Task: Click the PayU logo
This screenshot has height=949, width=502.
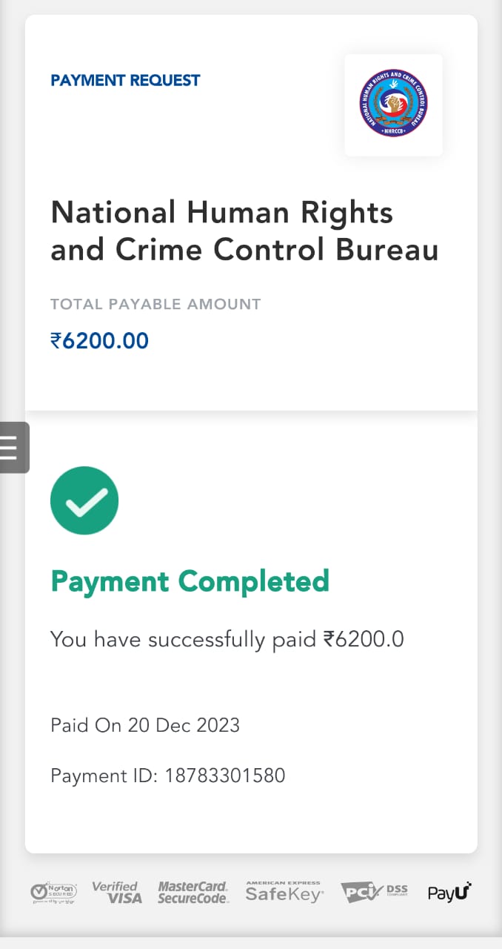Action: [449, 892]
